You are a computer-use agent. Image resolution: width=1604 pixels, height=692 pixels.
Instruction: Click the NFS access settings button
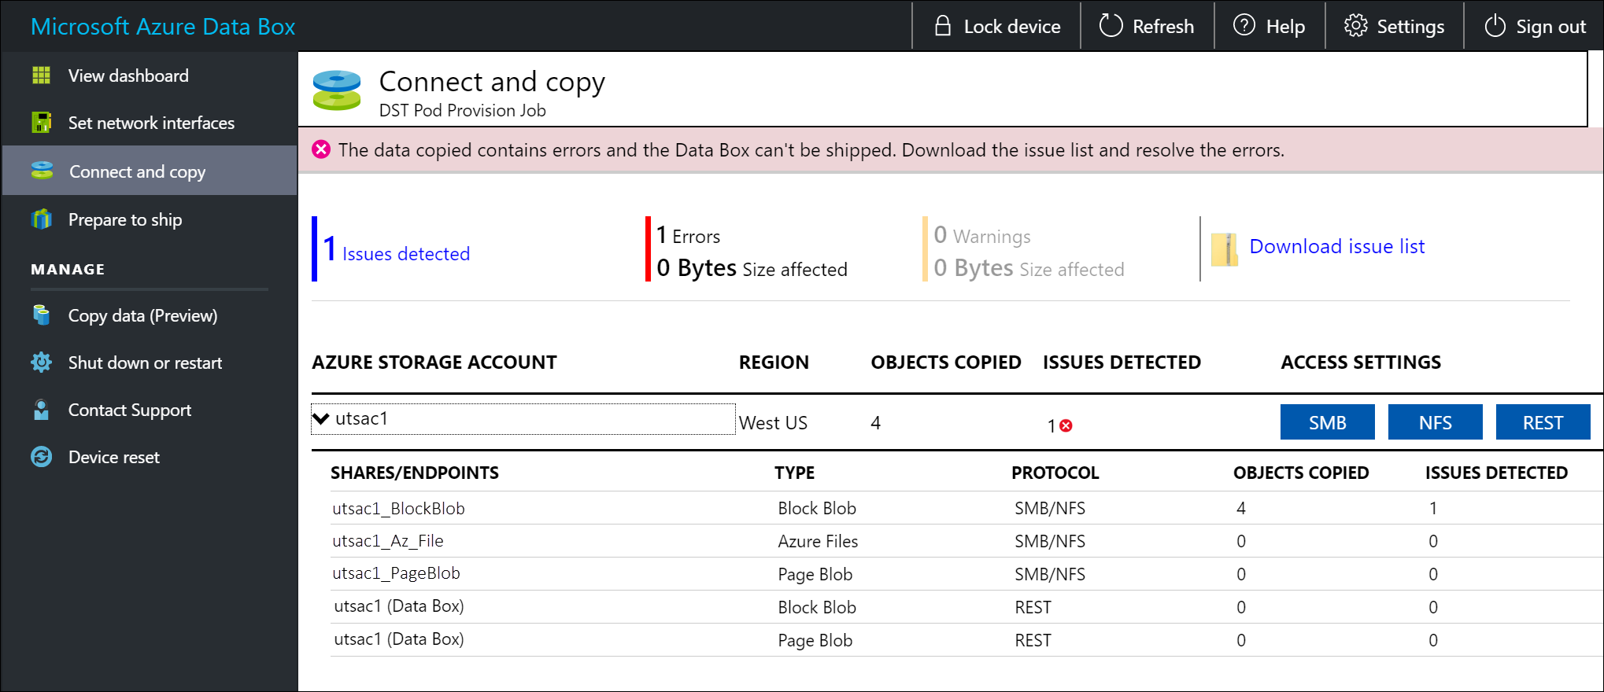coord(1435,422)
